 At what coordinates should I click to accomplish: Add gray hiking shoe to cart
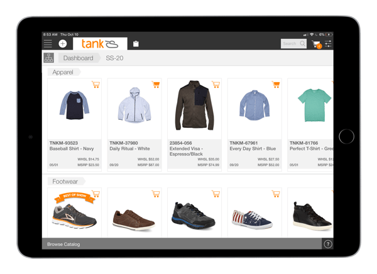(x=216, y=194)
